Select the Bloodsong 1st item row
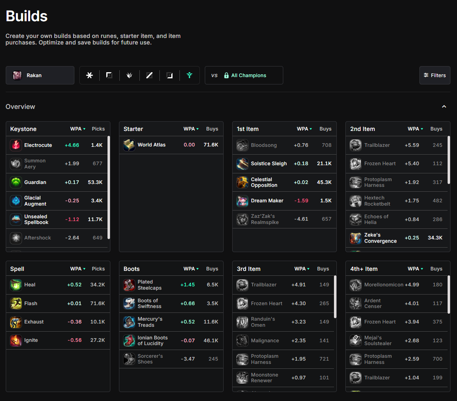The image size is (457, 401). click(285, 145)
